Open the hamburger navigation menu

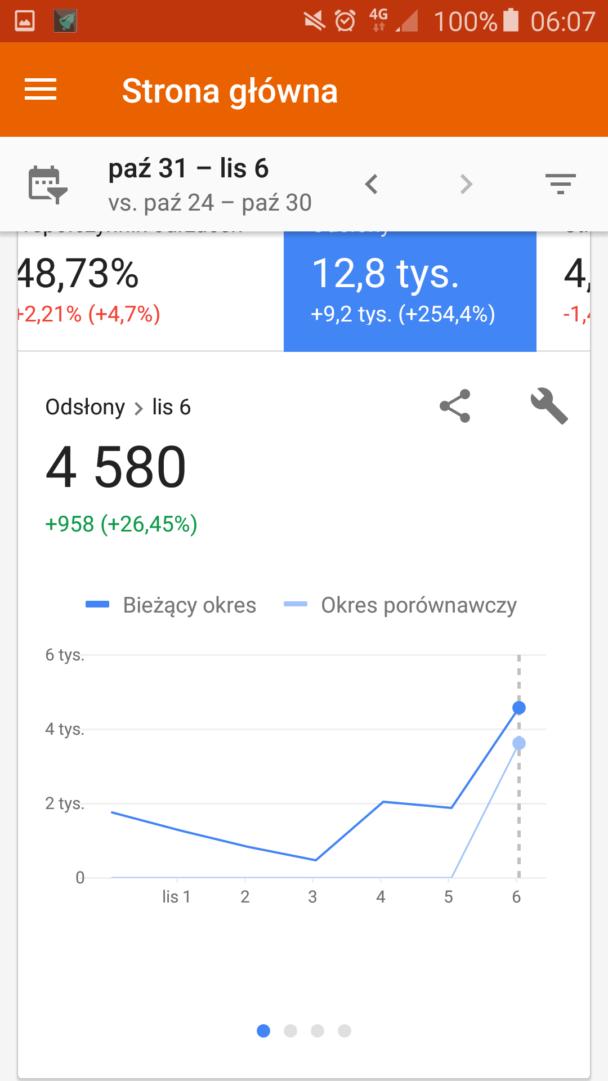41,90
